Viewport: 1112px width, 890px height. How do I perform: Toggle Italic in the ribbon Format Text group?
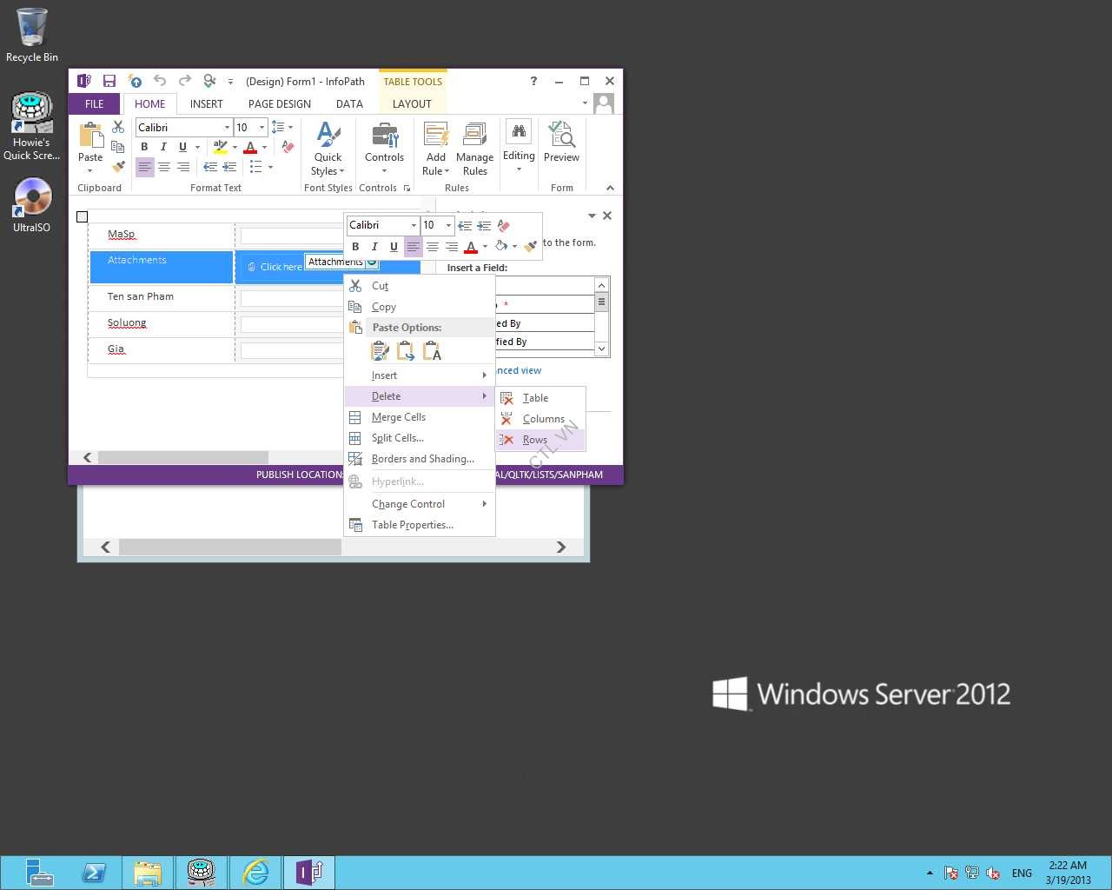pyautogui.click(x=163, y=147)
